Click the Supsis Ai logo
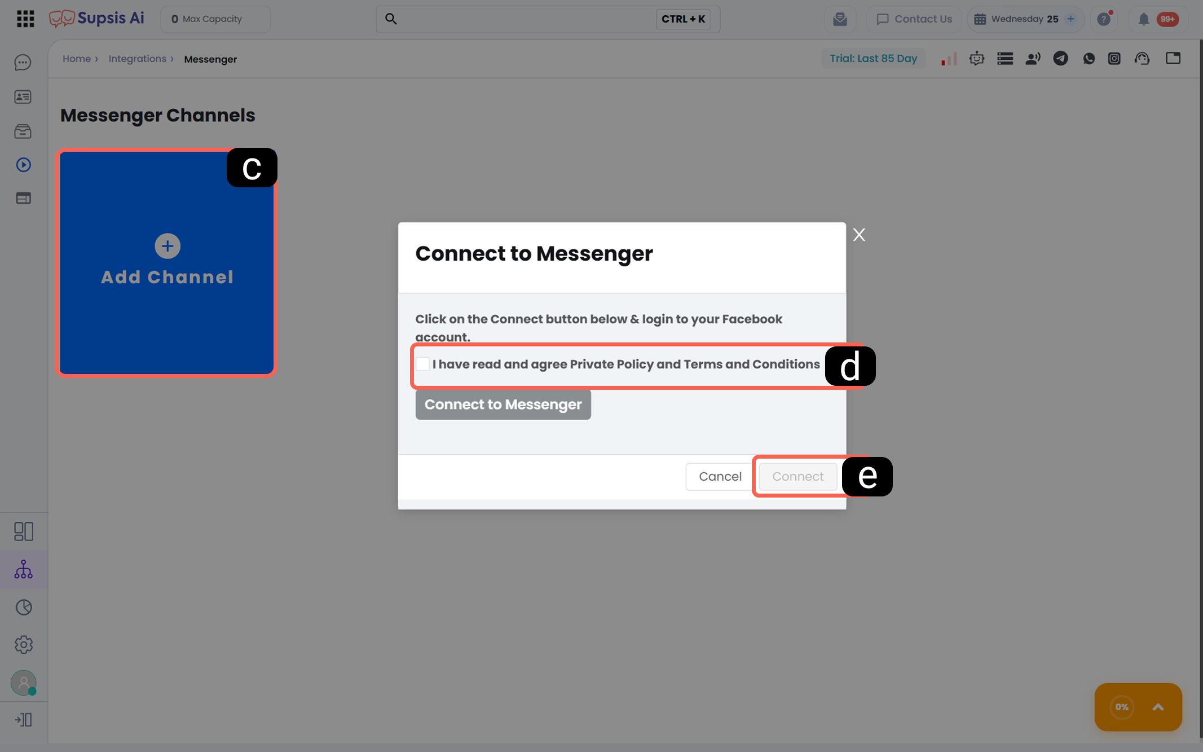 click(96, 19)
